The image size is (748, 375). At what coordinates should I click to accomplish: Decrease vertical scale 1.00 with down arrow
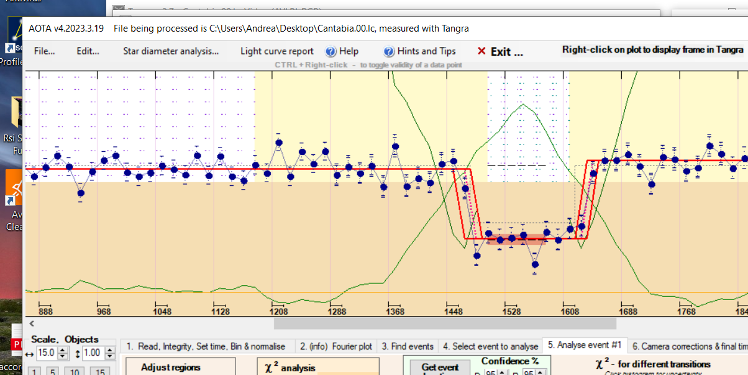click(110, 357)
